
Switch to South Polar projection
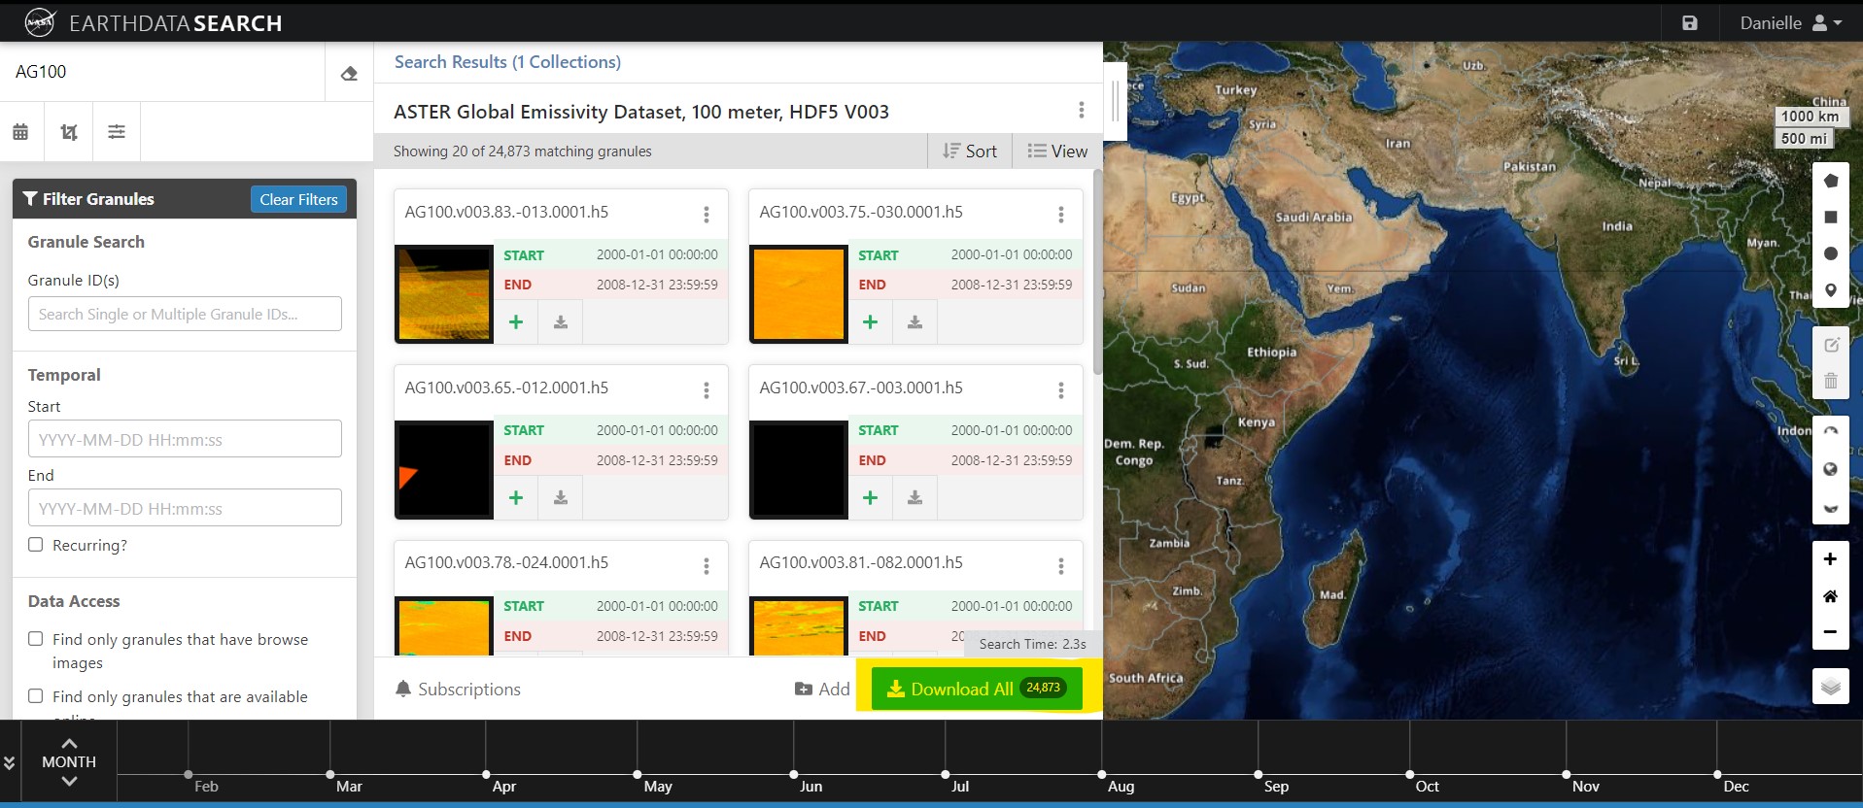(x=1831, y=507)
